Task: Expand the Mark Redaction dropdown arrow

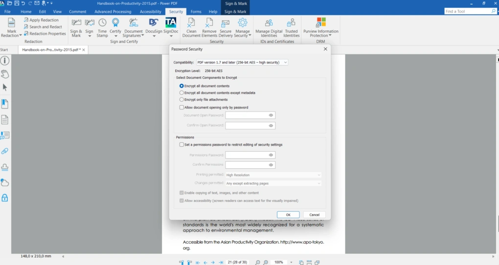Action: (21, 35)
